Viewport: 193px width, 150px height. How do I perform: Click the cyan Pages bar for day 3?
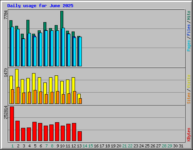[24, 52]
